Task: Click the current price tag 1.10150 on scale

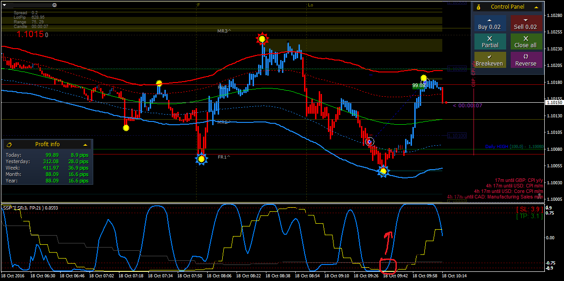Action: tap(554, 103)
